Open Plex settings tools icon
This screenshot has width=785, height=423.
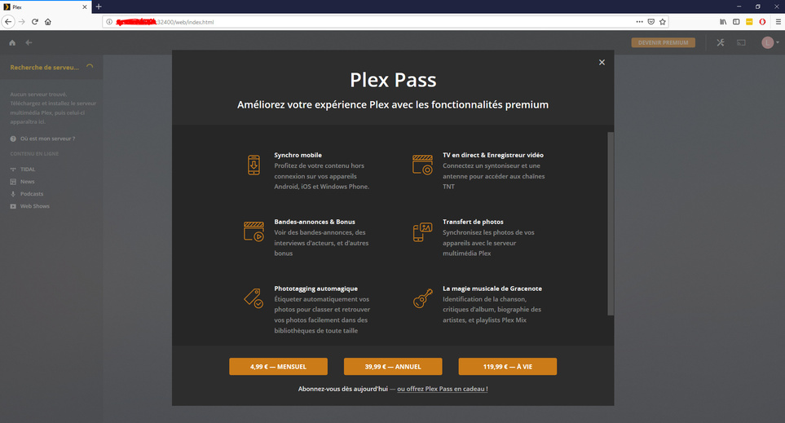coord(721,43)
